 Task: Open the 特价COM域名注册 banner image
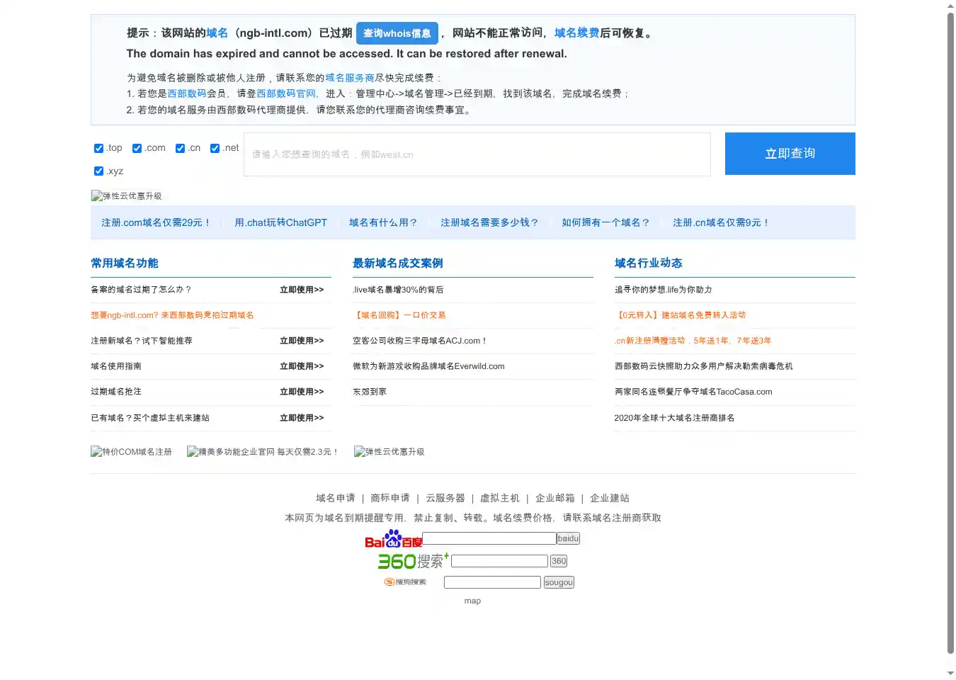pos(132,452)
